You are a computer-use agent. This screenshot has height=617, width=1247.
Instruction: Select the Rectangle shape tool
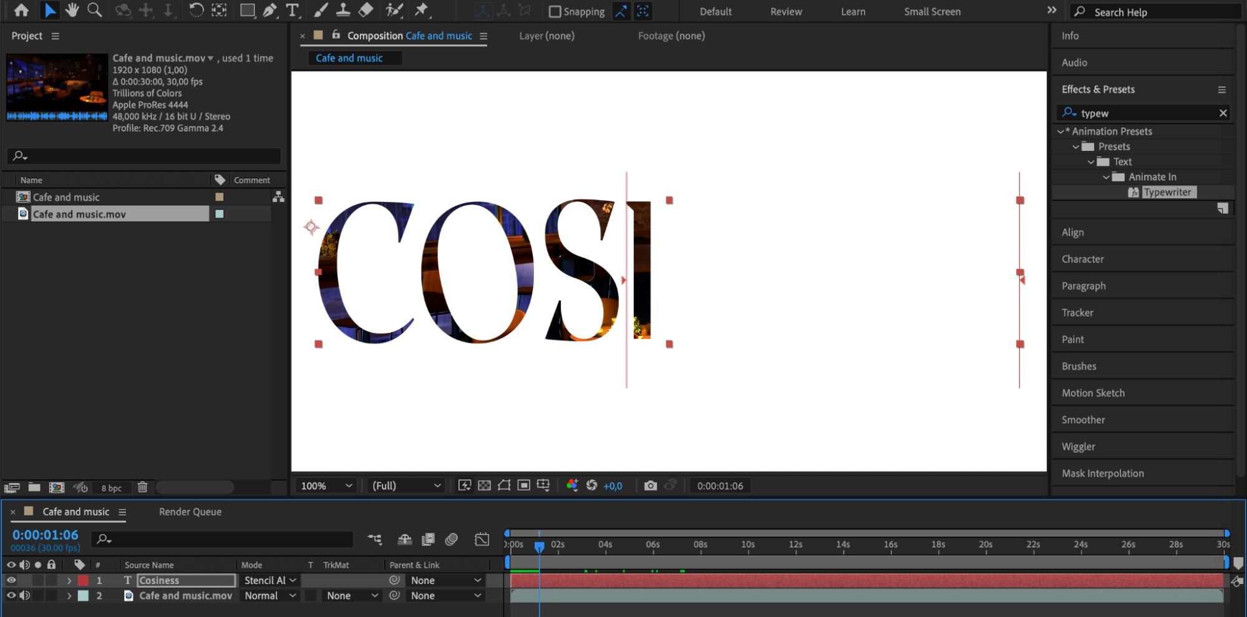pyautogui.click(x=247, y=10)
